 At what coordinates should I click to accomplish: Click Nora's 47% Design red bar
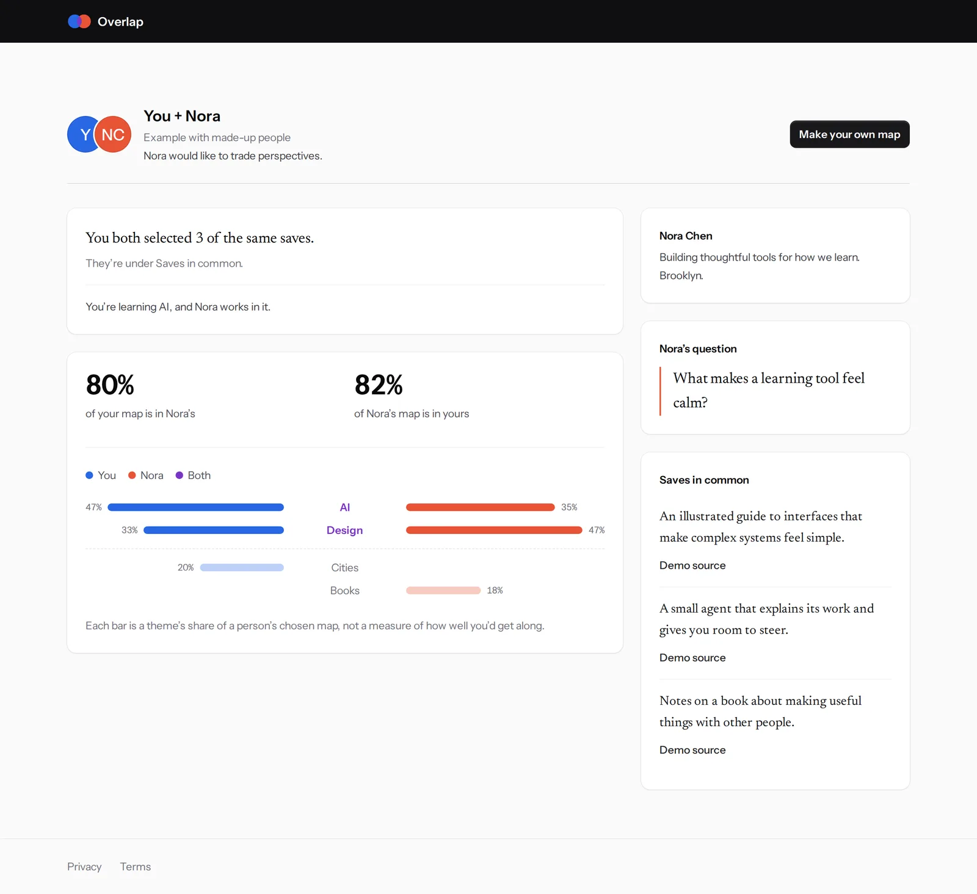(494, 530)
